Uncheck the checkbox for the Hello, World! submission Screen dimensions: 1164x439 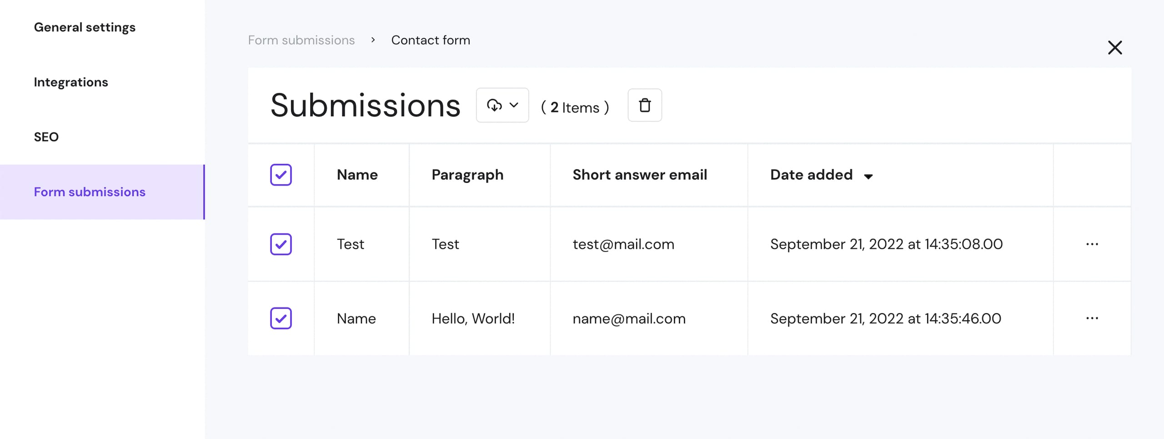coord(281,318)
